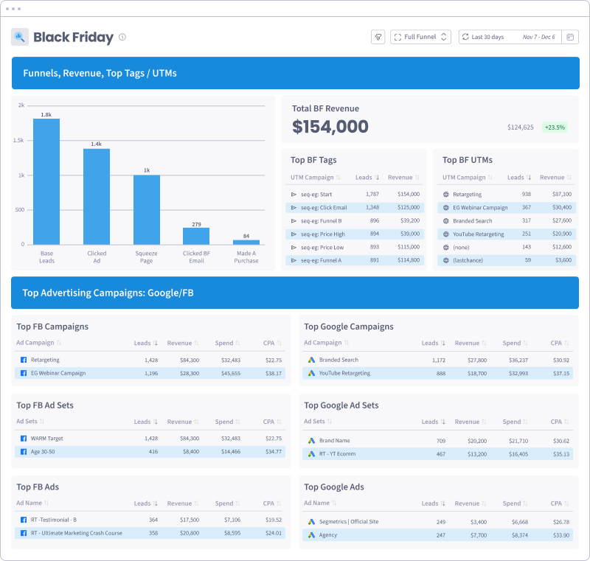The height and width of the screenshot is (561, 590).
Task: Click the info icon beside the Black Friday title
Action: (122, 37)
